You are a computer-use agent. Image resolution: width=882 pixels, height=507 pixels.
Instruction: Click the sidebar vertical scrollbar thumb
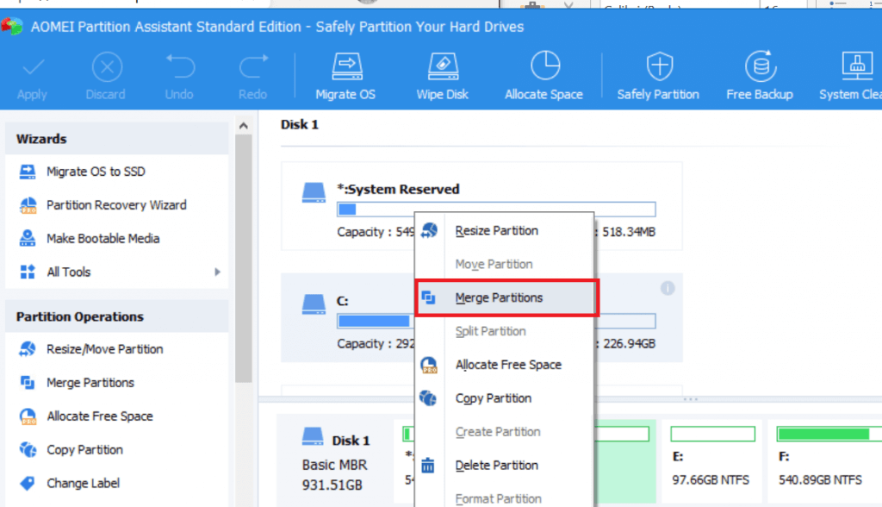[244, 260]
